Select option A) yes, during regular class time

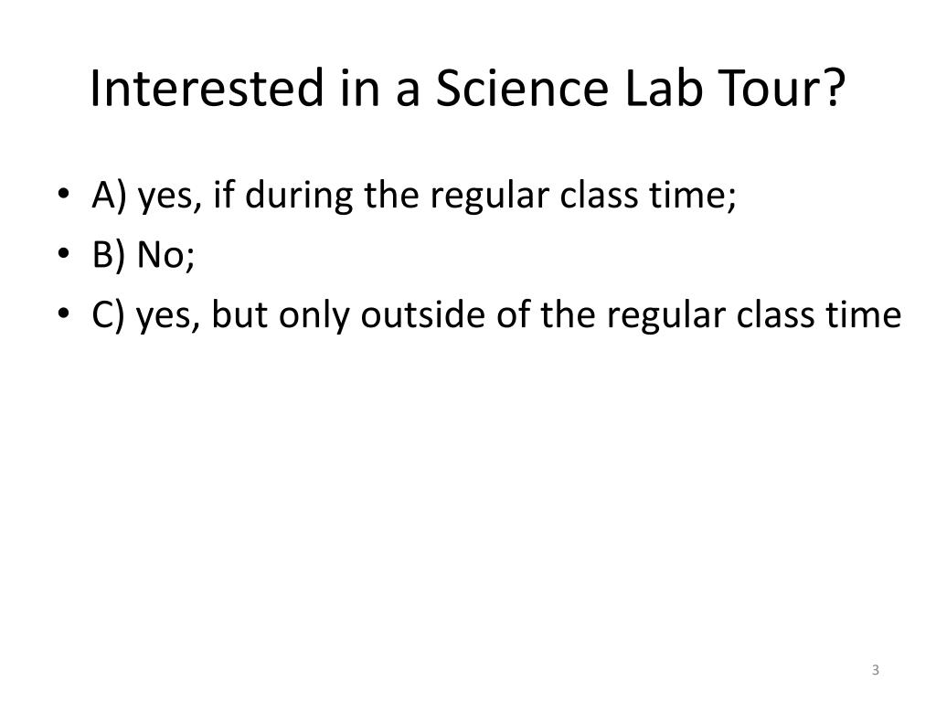pyautogui.click(x=414, y=196)
